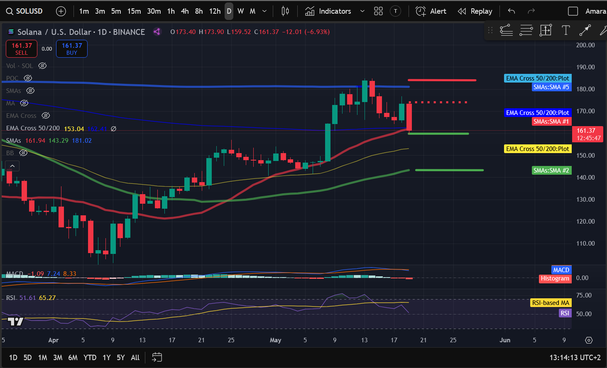This screenshot has height=368, width=607.
Task: Click the RSI indicator legend
Action: pos(11,298)
